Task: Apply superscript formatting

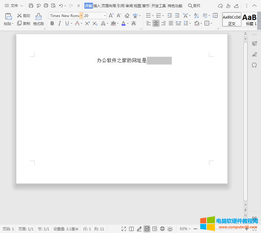Action: 88,23
